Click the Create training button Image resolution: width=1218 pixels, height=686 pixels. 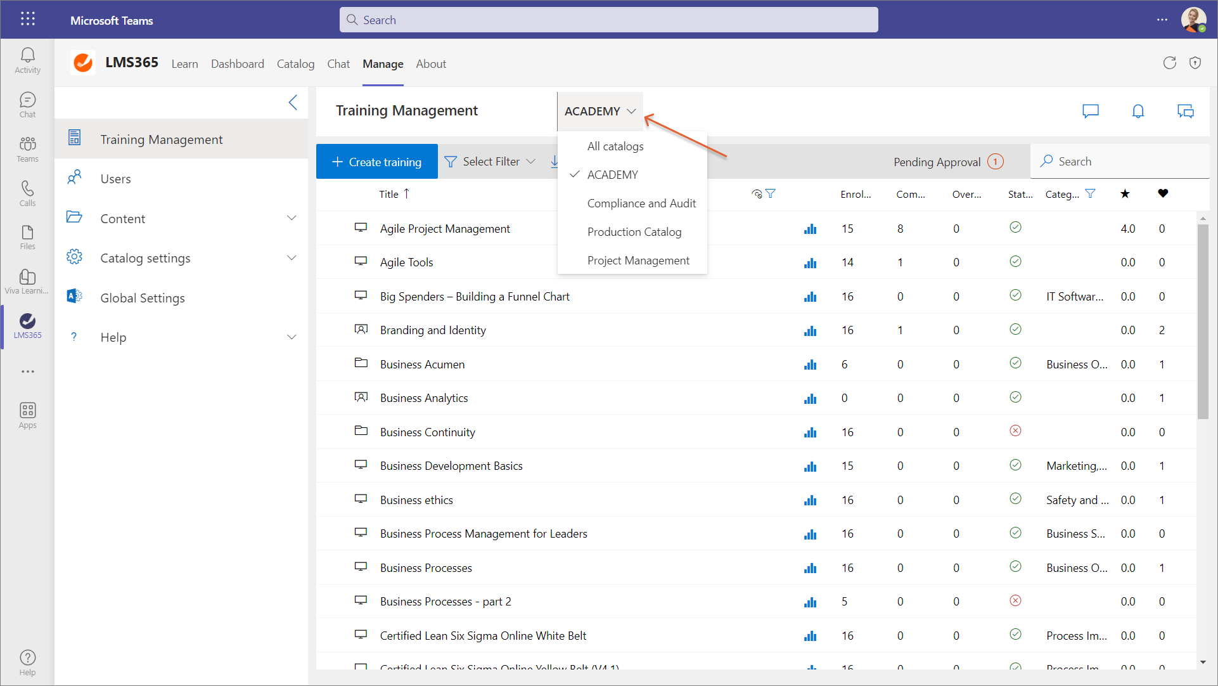coord(376,162)
